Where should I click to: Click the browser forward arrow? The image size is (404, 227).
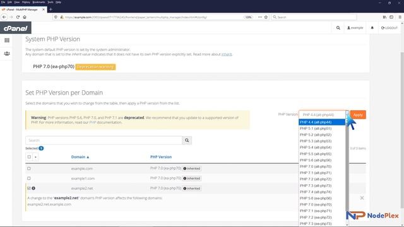pos(11,17)
